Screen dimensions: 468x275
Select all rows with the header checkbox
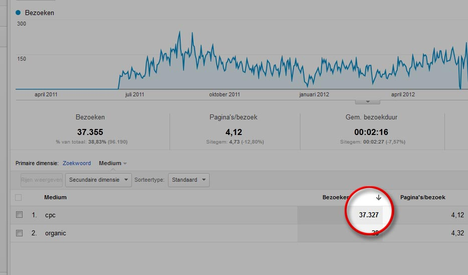[19, 197]
